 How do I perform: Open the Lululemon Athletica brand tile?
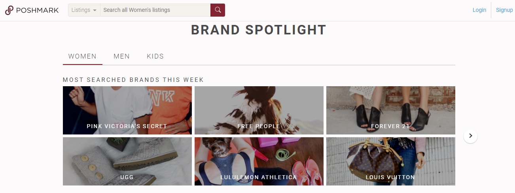259,161
